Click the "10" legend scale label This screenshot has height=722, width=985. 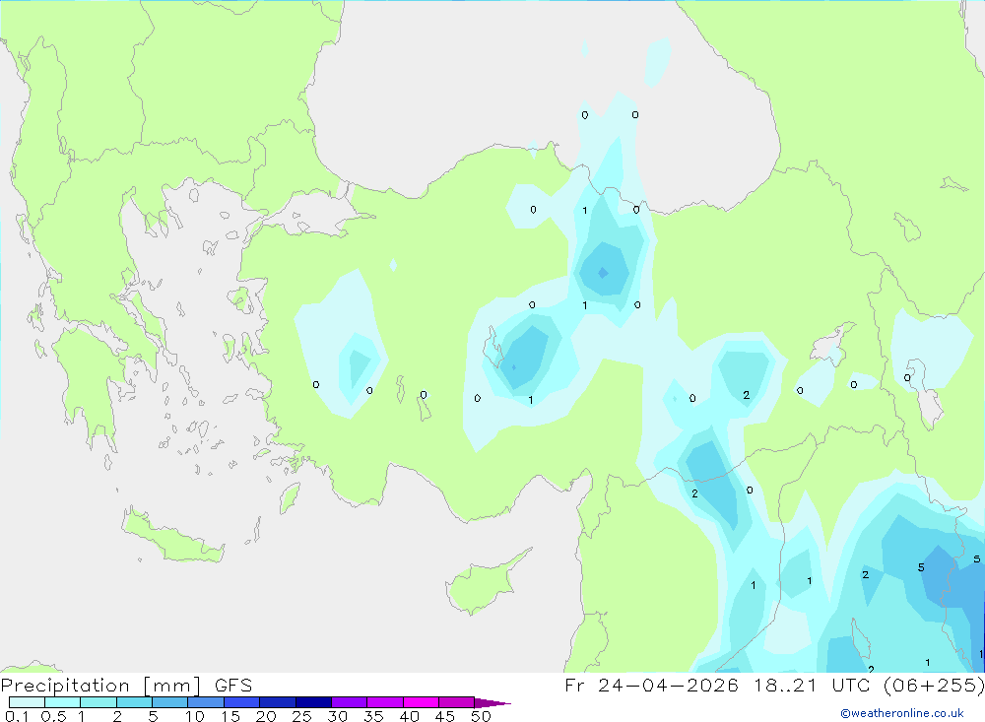pos(195,716)
